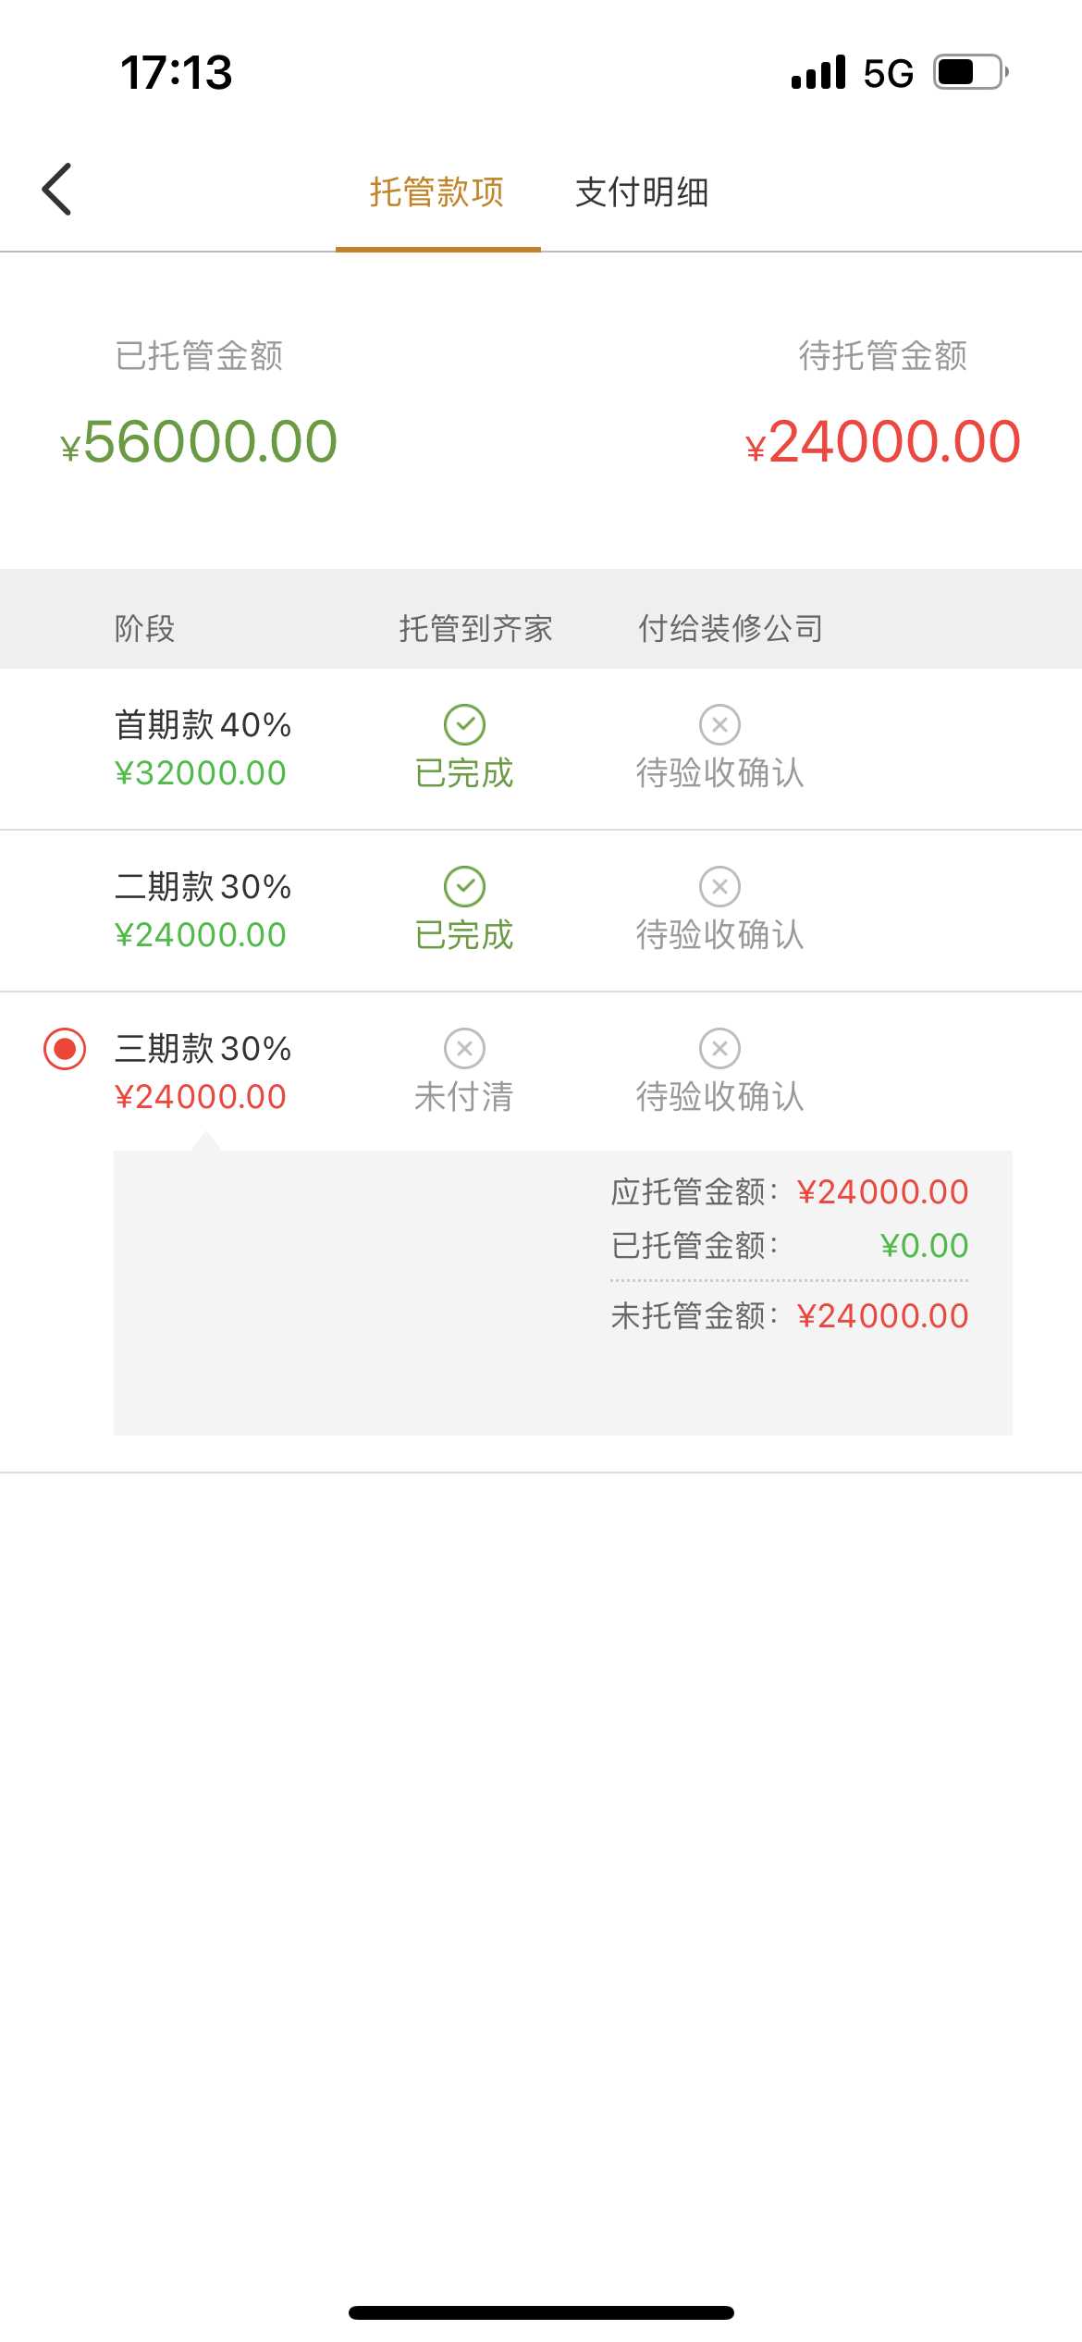This screenshot has height=2342, width=1082.
Task: Tap the battery status icon
Action: [x=969, y=72]
